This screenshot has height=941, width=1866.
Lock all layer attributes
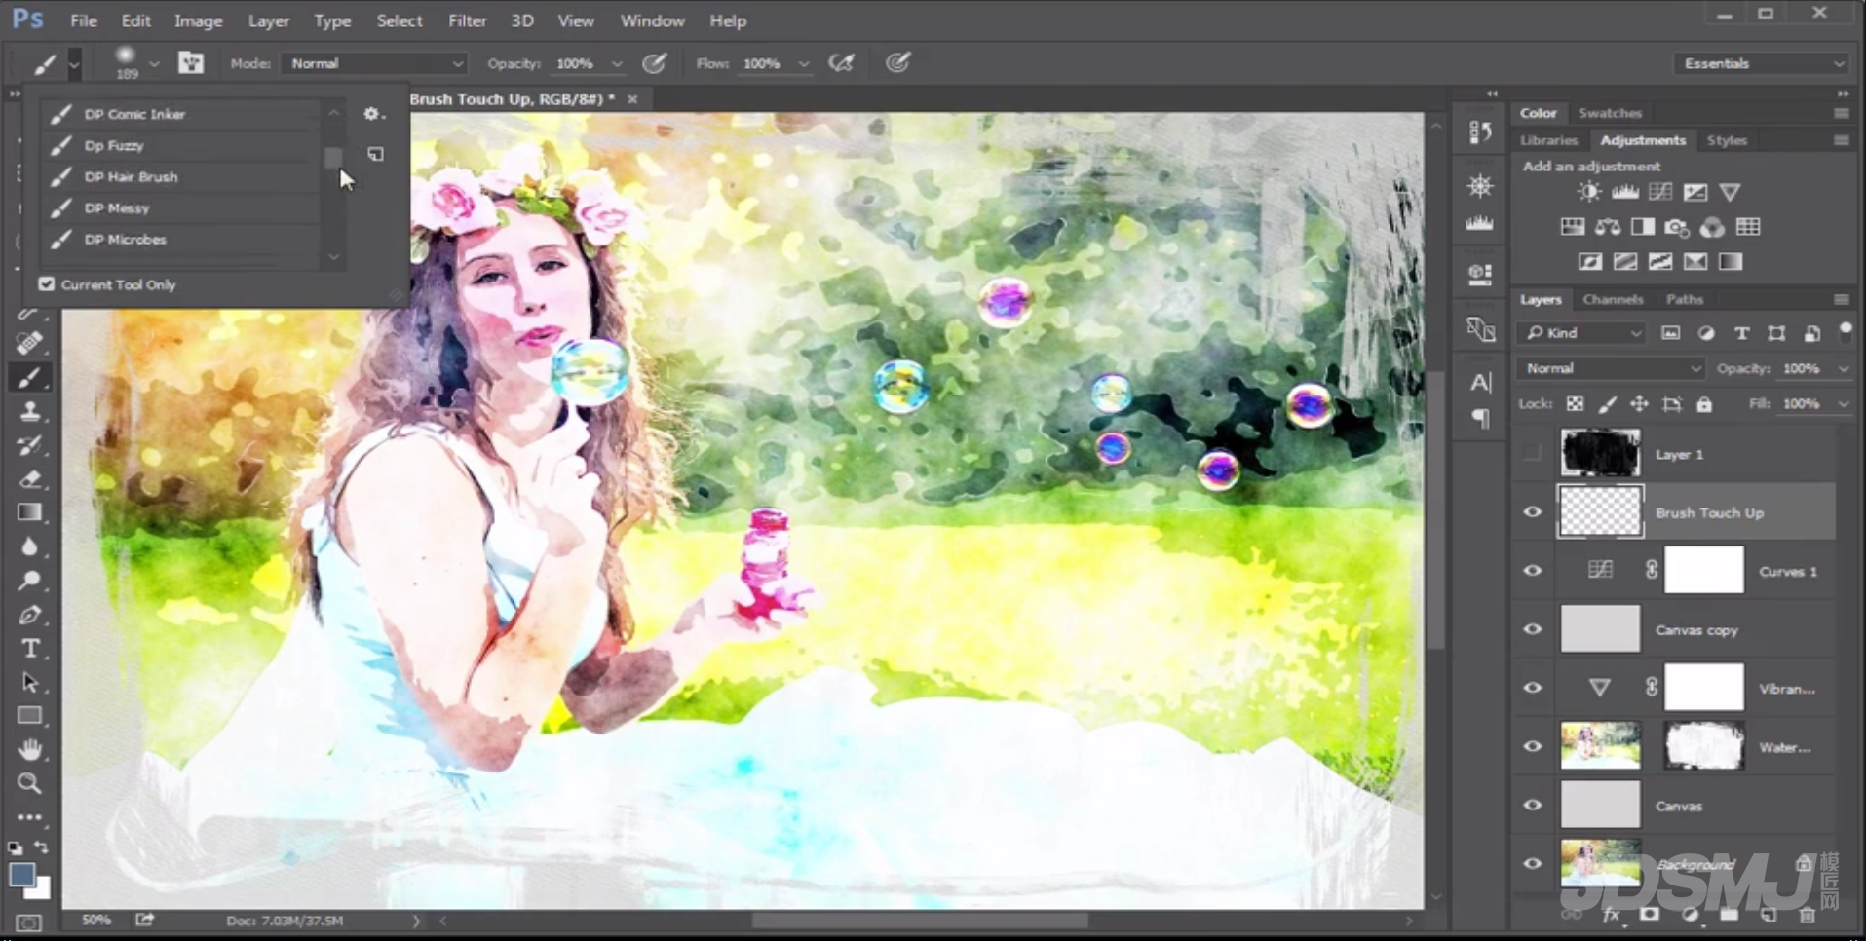1704,404
